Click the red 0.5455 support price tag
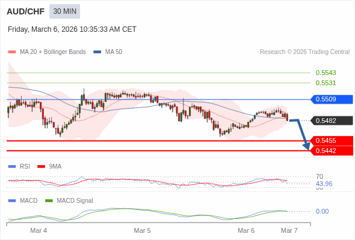355x240 pixels. [332, 140]
